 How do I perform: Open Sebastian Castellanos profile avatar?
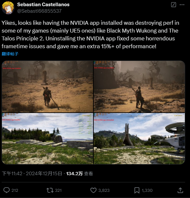coord(8,8)
